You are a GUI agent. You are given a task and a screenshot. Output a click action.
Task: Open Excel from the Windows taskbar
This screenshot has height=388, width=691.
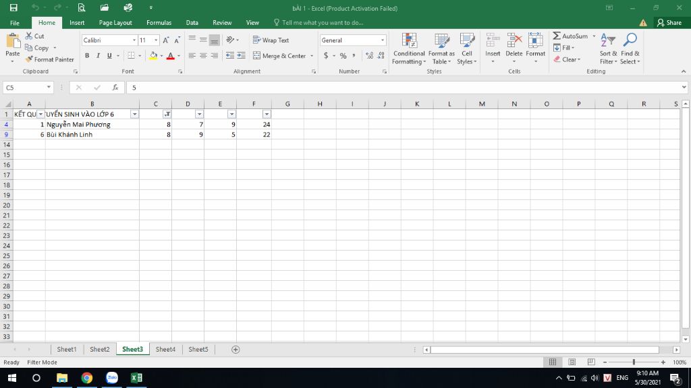tap(136, 378)
